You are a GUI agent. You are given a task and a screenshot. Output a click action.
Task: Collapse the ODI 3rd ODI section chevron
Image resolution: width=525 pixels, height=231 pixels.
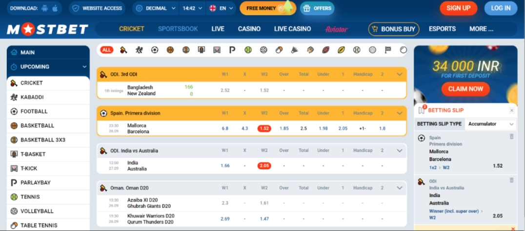[x=400, y=74]
